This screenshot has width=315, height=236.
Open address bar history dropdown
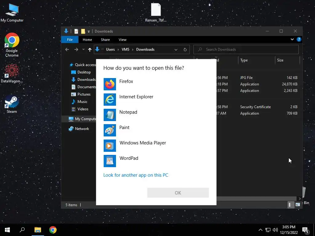click(176, 49)
